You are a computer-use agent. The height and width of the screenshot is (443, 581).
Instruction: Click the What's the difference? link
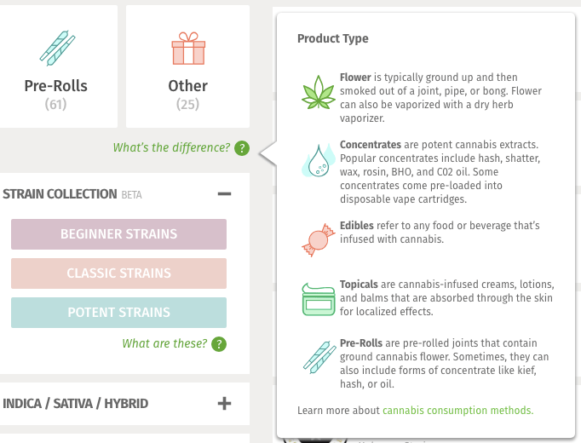click(171, 148)
